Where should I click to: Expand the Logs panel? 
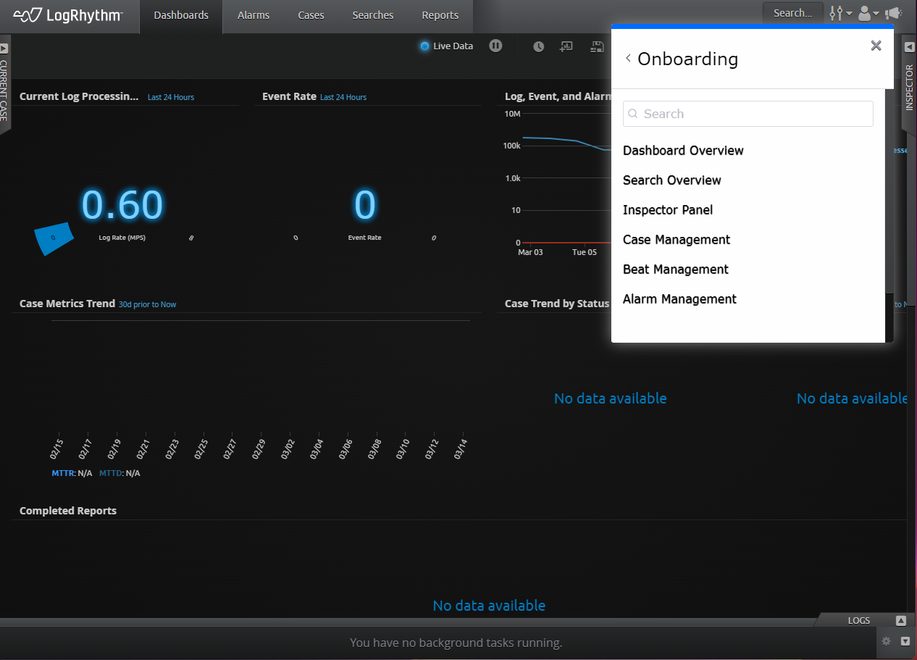900,621
